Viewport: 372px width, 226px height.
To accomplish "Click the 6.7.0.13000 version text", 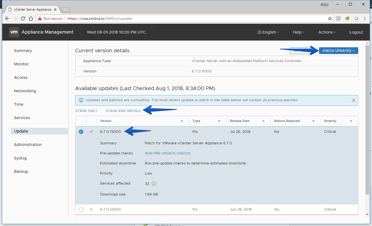I will pyautogui.click(x=110, y=131).
